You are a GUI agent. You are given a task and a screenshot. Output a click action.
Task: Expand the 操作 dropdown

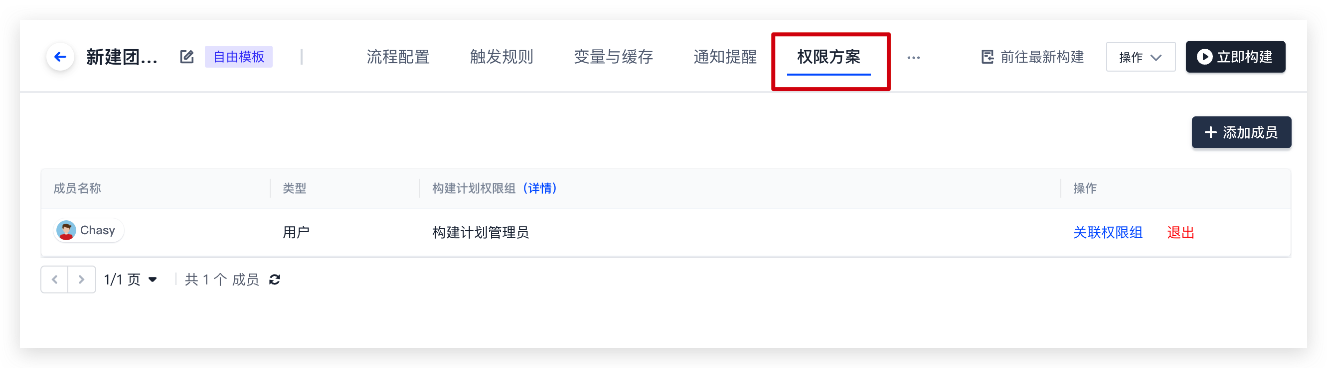pyautogui.click(x=1140, y=57)
